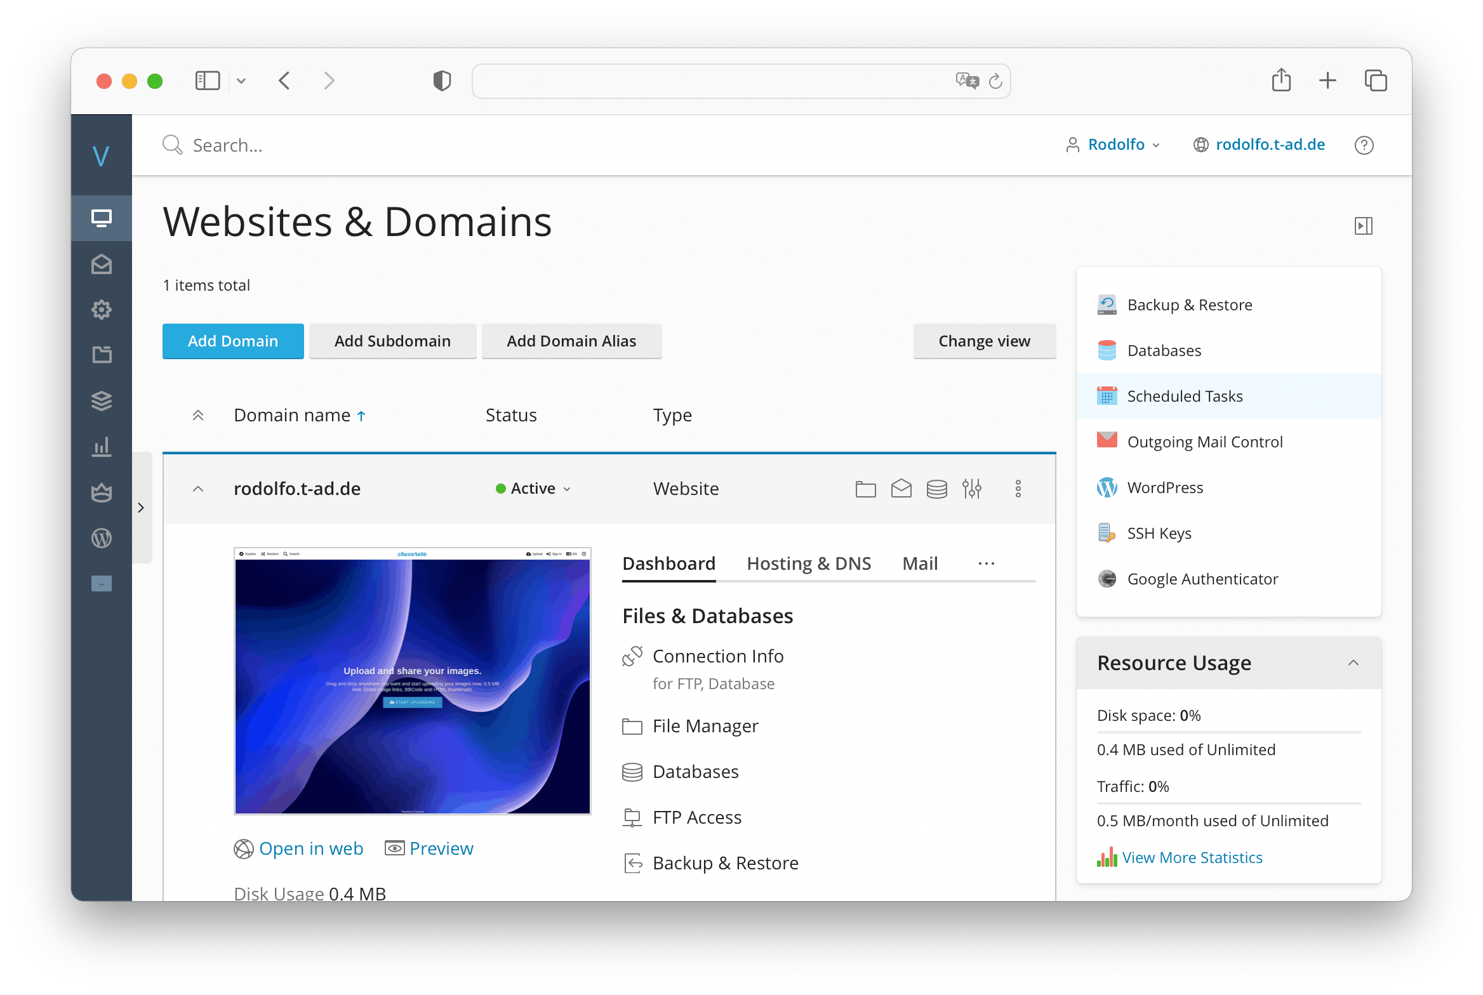
Task: Collapse all domains with double chevron
Action: pos(198,416)
